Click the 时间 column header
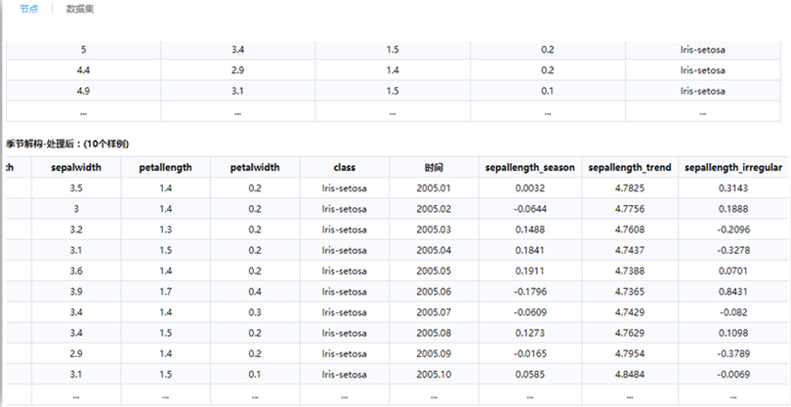 pos(434,167)
